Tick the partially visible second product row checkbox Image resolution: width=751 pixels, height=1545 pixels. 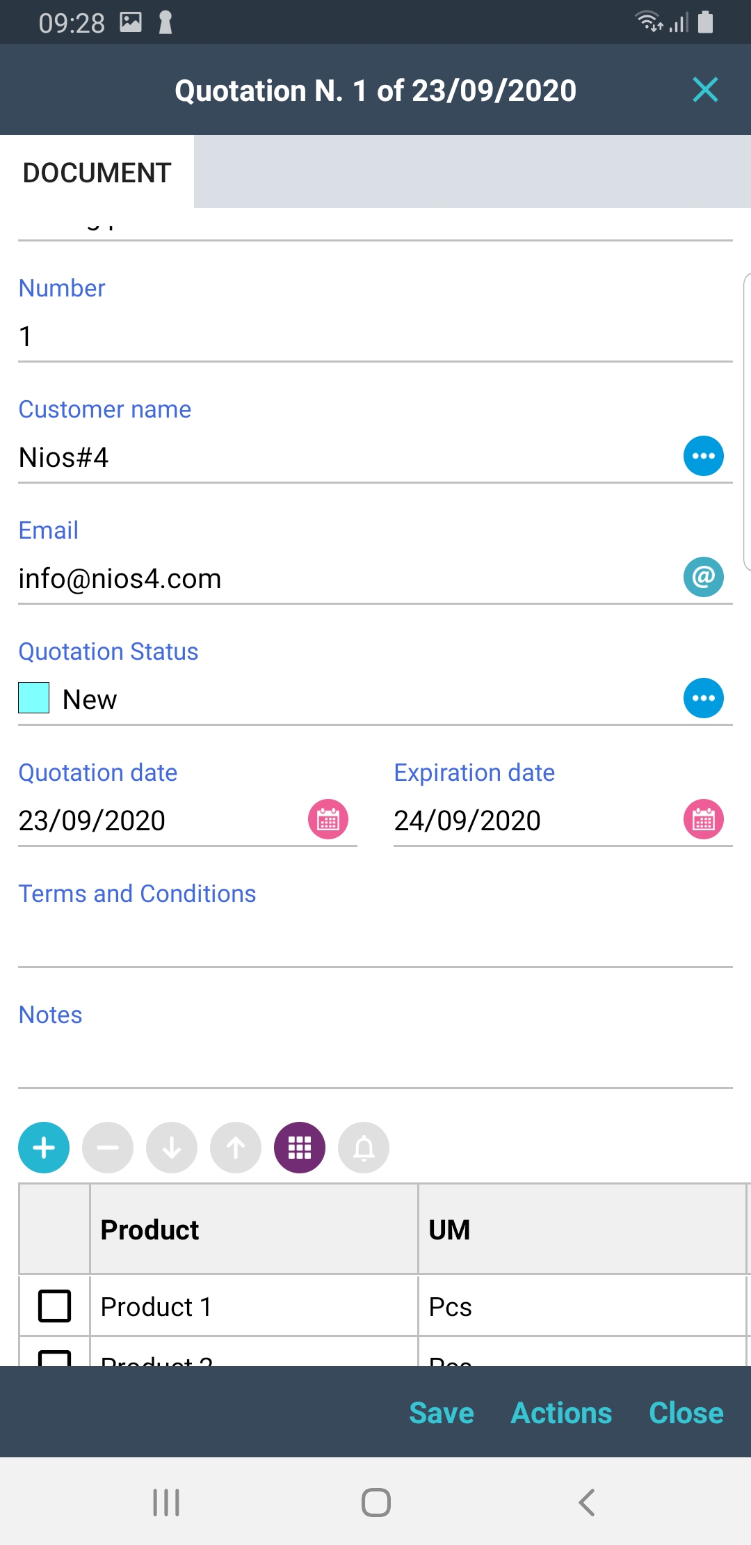point(55,1357)
